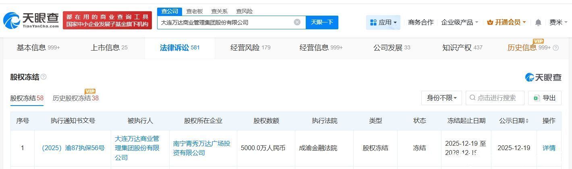Open the 企业级产品 dropdown
This screenshot has height=169, width=572.
(x=460, y=22)
